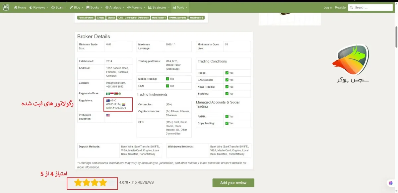398x193 pixels.
Task: Open the Scam dropdown menu
Action: coord(59,7)
